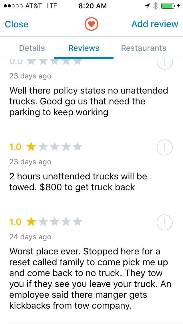Tap the battery indicator icon
The width and height of the screenshot is (183, 324).
click(168, 6)
